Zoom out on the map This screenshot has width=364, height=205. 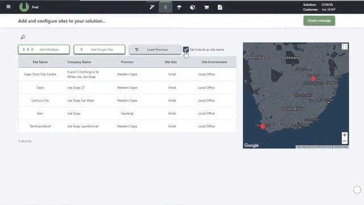click(345, 141)
